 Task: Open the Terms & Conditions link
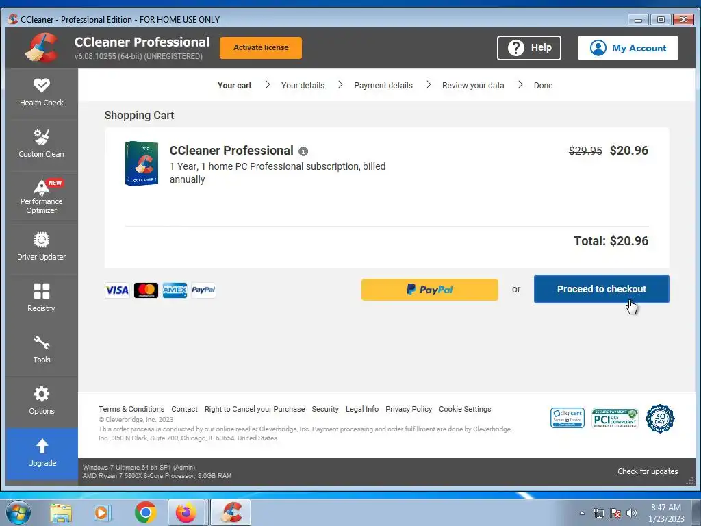131,409
